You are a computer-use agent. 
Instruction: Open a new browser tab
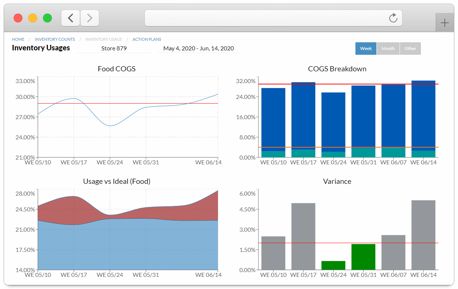[x=445, y=22]
